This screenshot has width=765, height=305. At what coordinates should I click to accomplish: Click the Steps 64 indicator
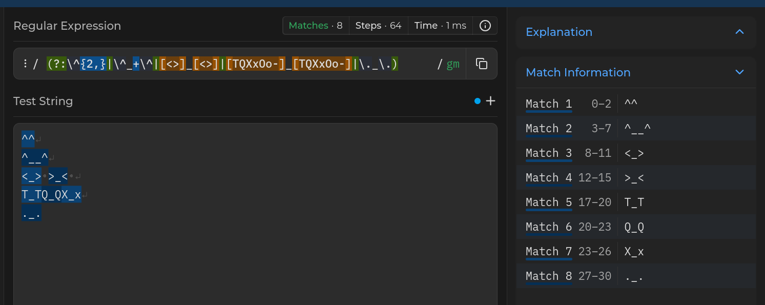378,26
